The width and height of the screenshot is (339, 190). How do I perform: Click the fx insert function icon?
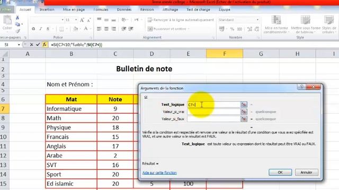click(44, 44)
